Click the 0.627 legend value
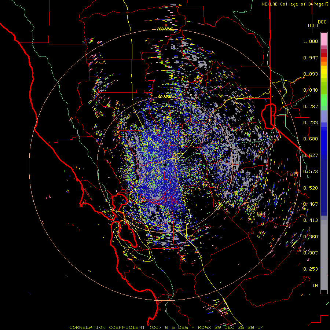This screenshot has width=330, height=330. click(x=311, y=155)
